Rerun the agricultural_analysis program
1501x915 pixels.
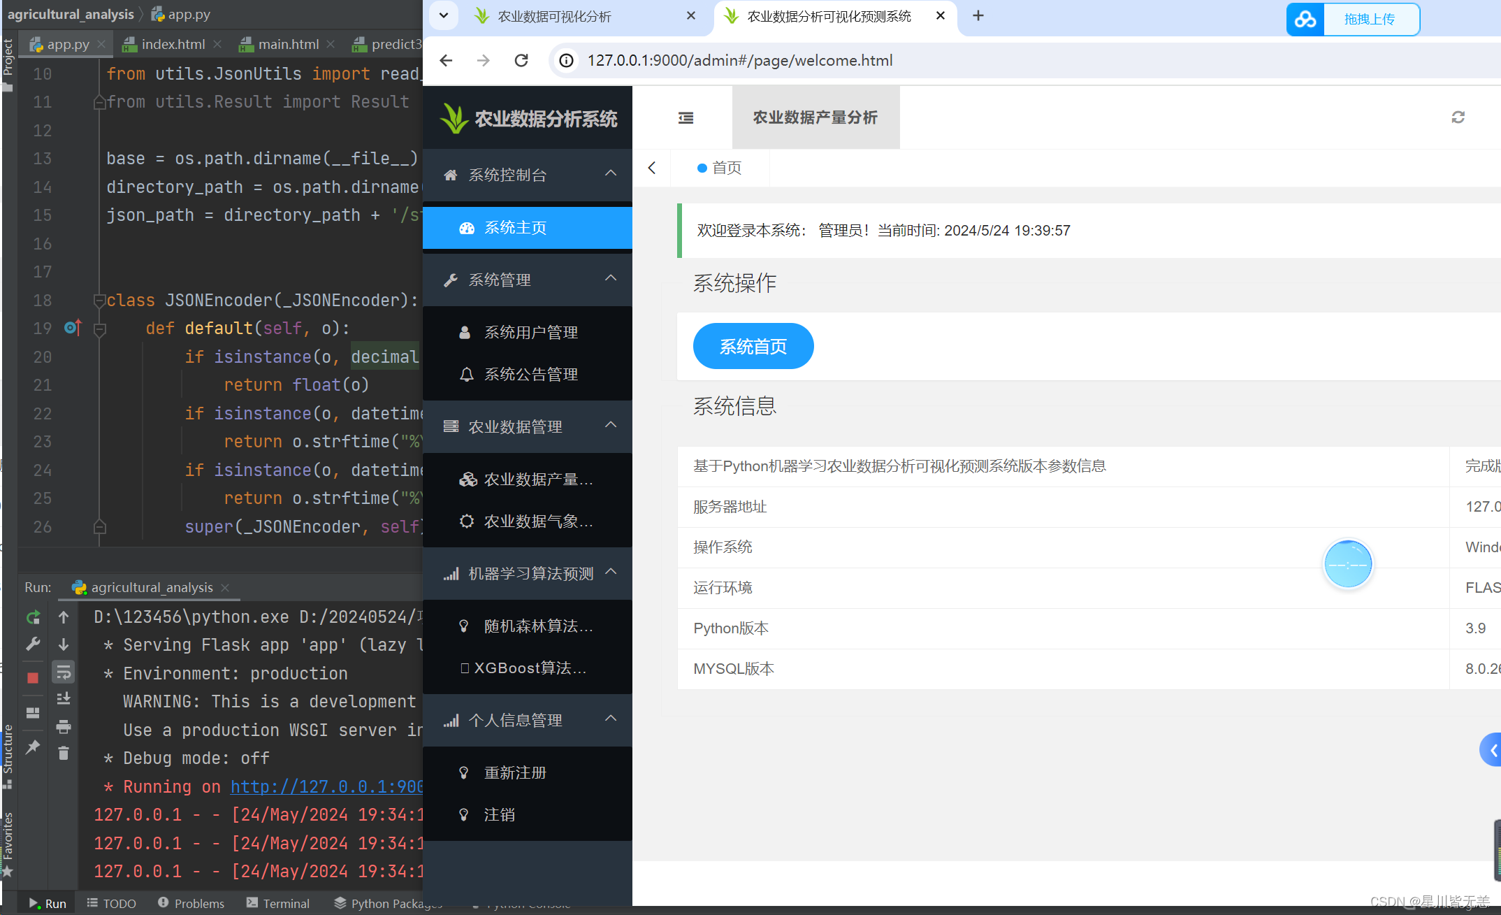coord(32,617)
